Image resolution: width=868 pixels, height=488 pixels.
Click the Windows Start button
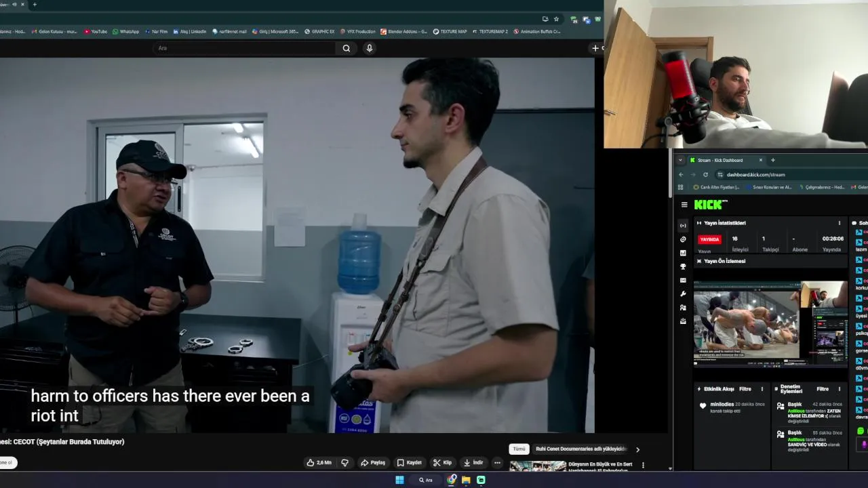click(399, 480)
